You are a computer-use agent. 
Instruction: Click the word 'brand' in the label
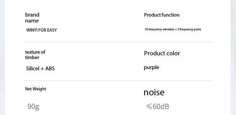[x=32, y=15]
